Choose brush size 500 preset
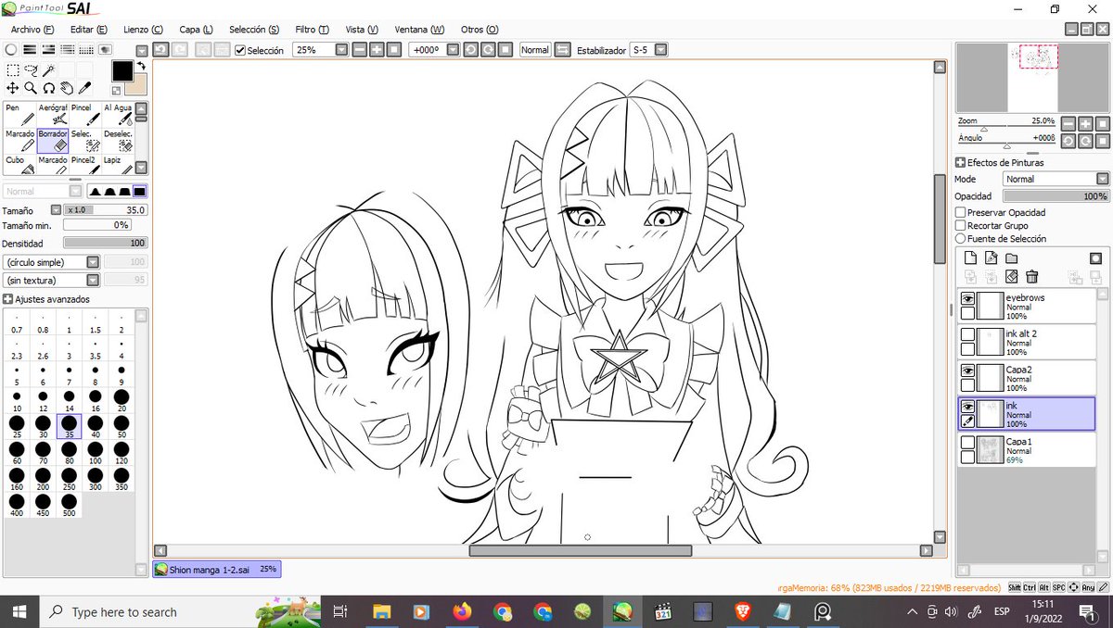Image resolution: width=1113 pixels, height=628 pixels. (x=68, y=505)
